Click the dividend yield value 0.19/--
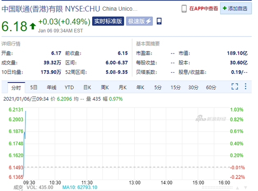258x191 pixels. (x=239, y=72)
